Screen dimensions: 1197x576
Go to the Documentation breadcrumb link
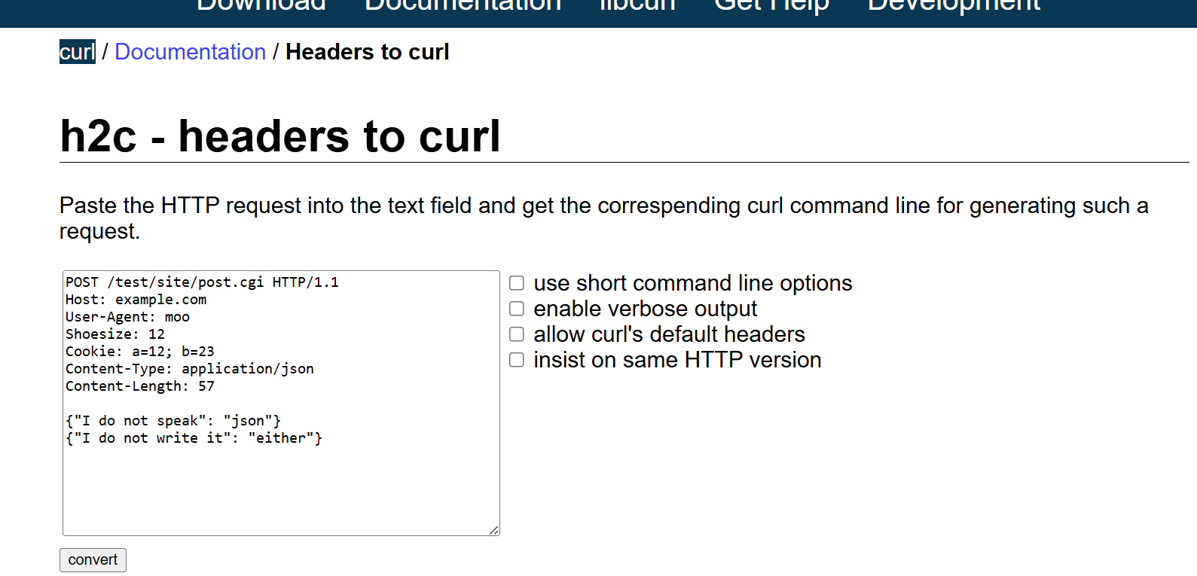[190, 52]
